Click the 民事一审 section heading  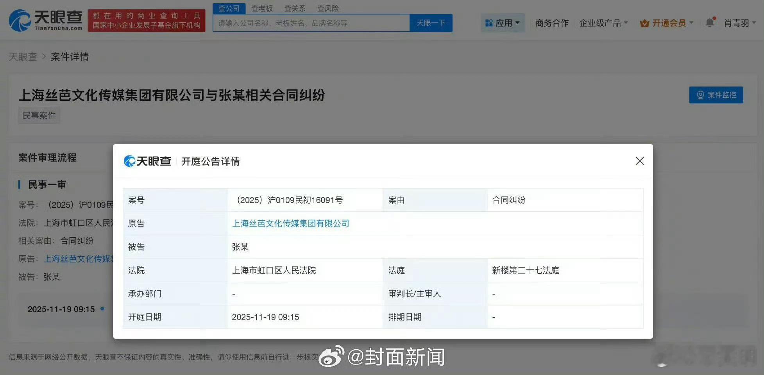(x=47, y=184)
